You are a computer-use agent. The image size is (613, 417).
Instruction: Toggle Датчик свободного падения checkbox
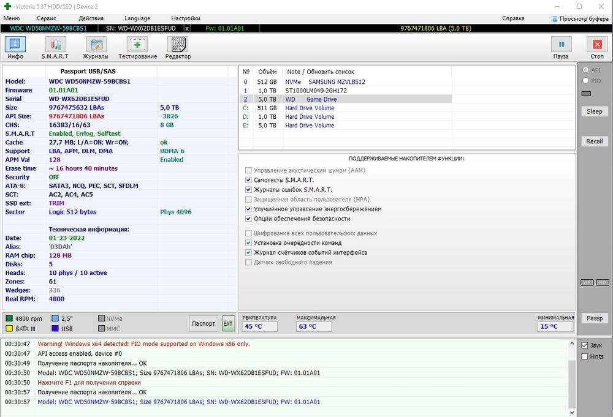[x=248, y=262]
